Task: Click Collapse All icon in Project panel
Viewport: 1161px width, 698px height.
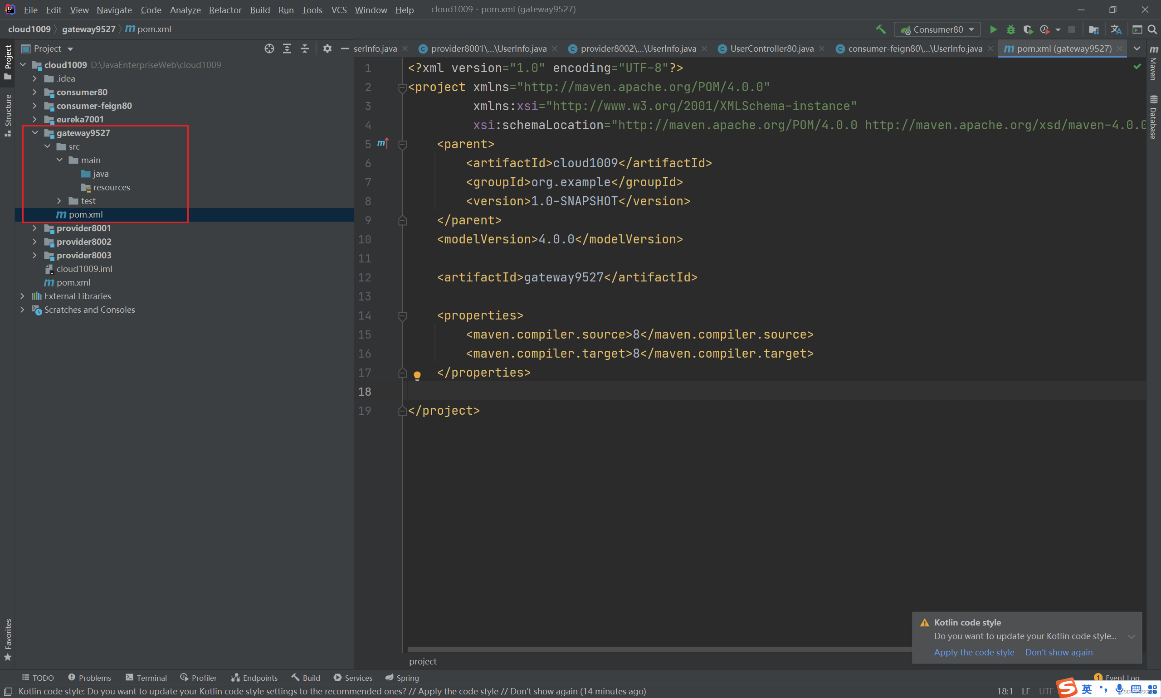Action: point(304,48)
